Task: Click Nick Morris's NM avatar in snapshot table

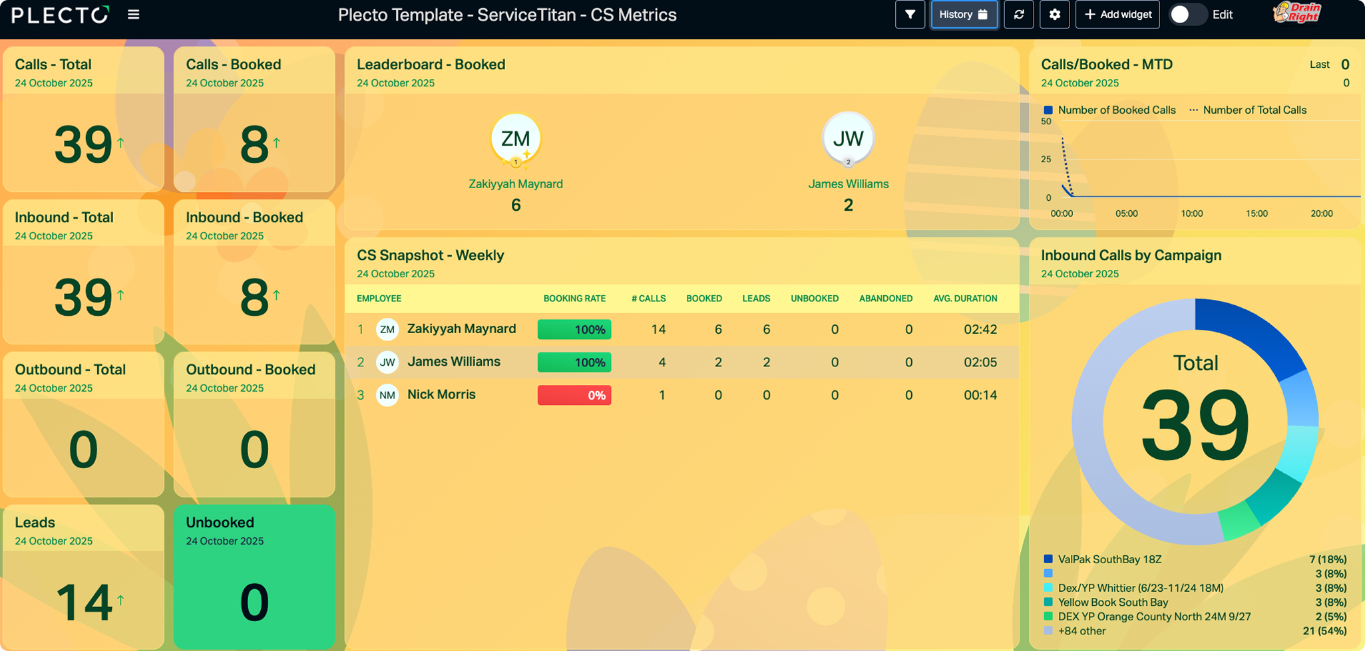Action: click(387, 395)
